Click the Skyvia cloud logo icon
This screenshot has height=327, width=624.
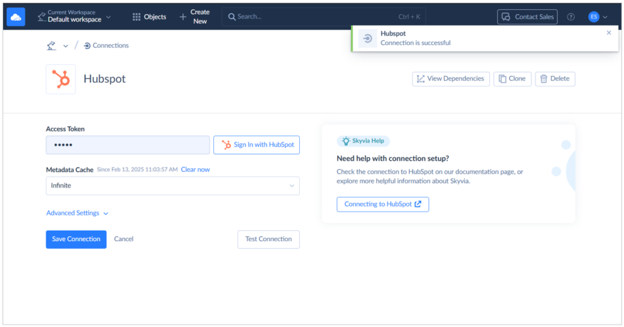16,16
